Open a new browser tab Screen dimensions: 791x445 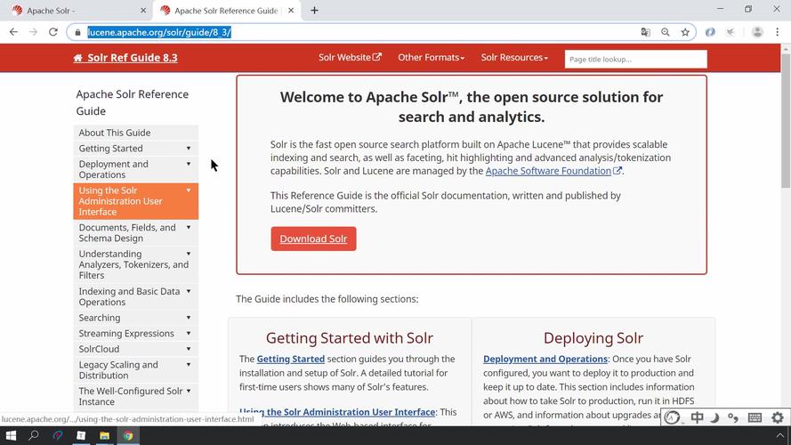(x=314, y=10)
